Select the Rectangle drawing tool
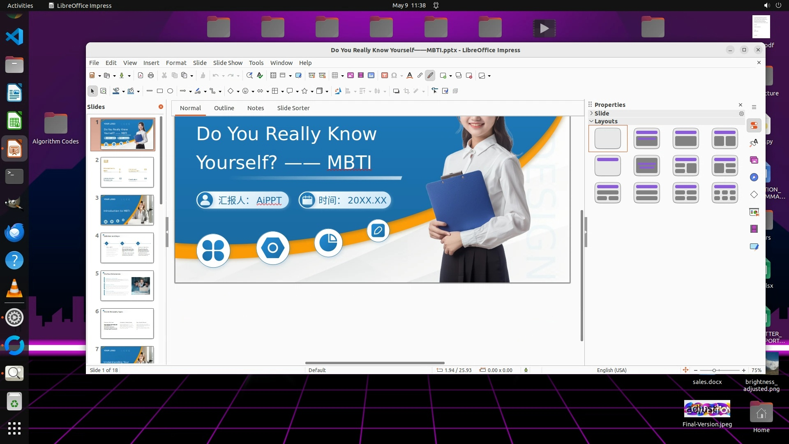Screen dimensions: 789x444 click(x=160, y=91)
